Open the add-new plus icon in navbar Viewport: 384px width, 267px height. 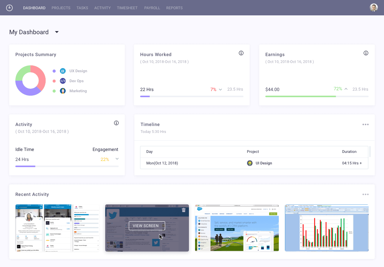click(9, 8)
